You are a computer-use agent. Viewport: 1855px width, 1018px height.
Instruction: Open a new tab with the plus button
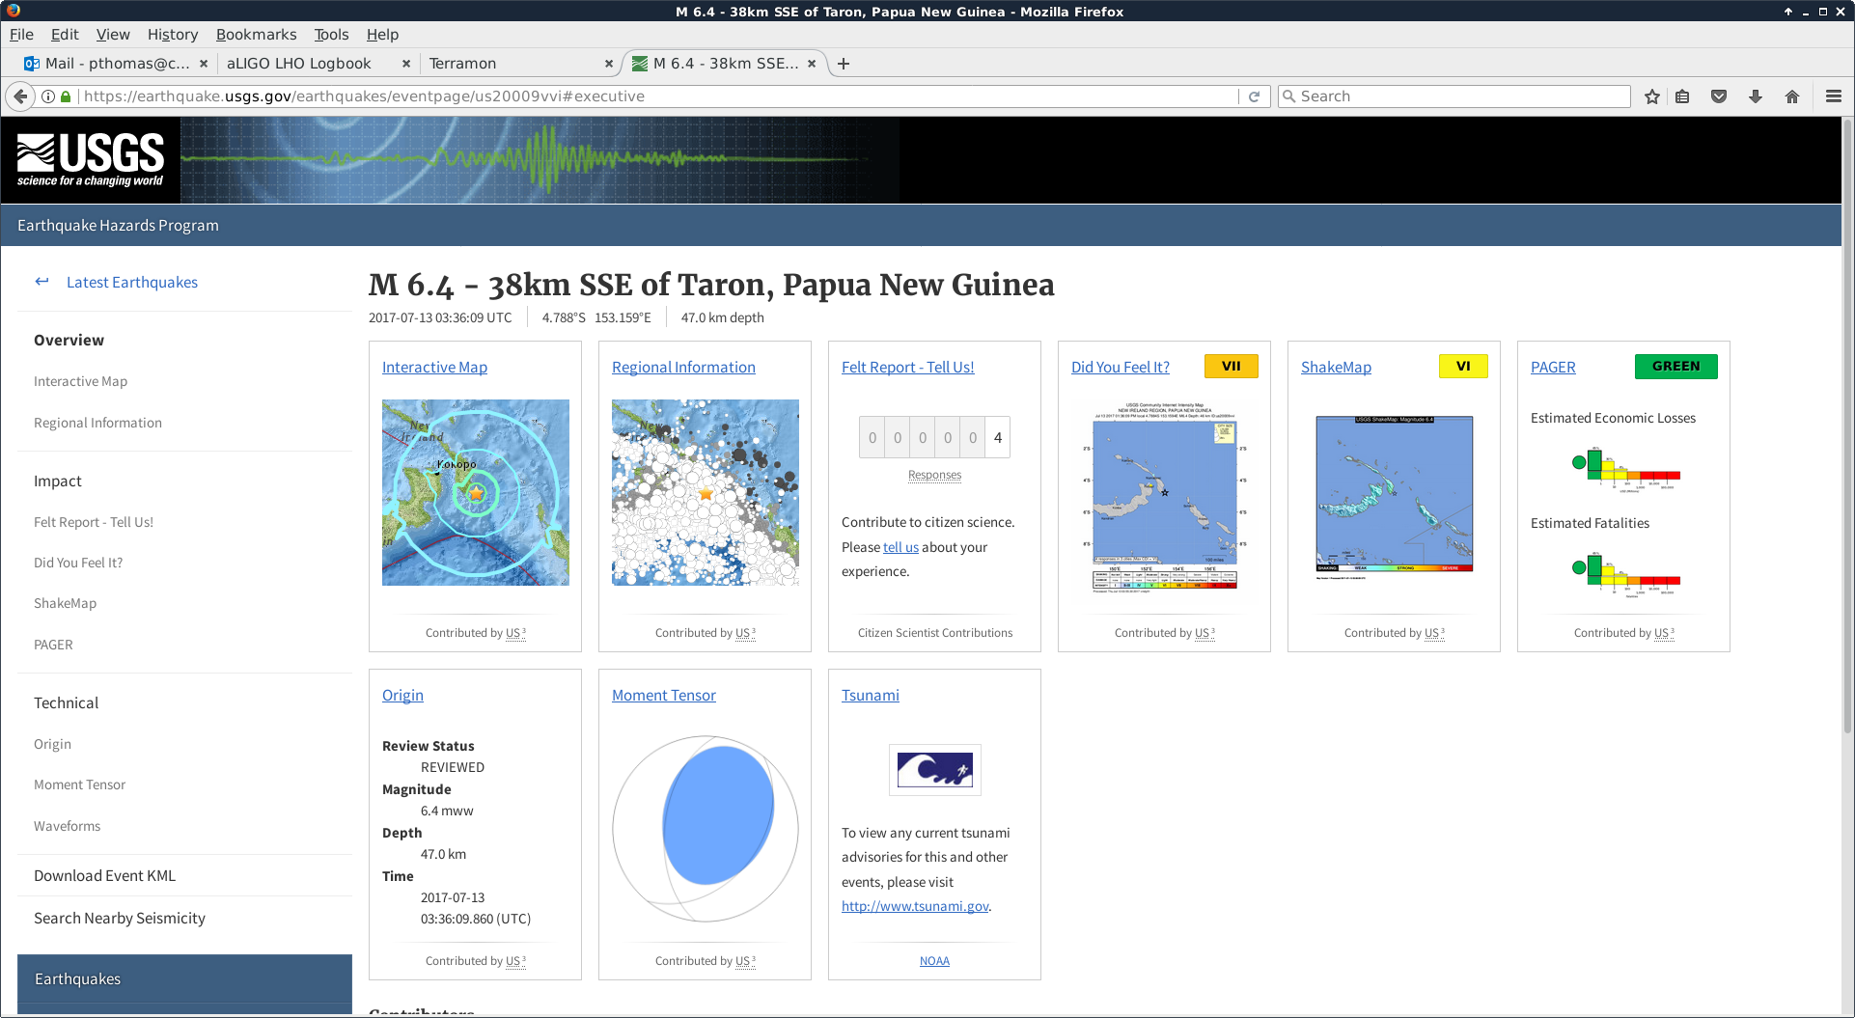click(x=844, y=64)
